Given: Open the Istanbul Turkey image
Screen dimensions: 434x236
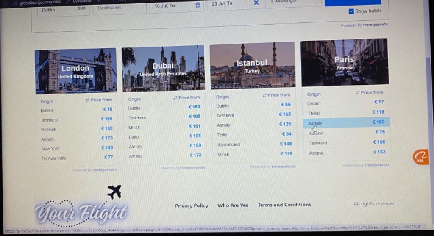Looking at the screenshot, I should [x=253, y=66].
